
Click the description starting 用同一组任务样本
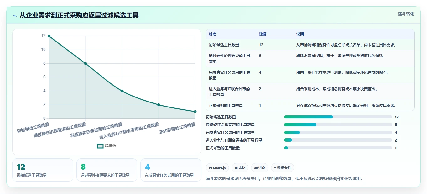click(x=342, y=72)
